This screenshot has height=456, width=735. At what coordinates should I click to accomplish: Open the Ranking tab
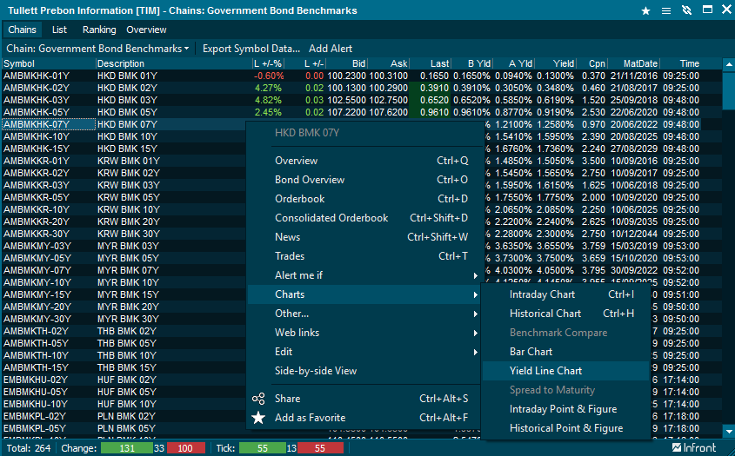pyautogui.click(x=99, y=30)
